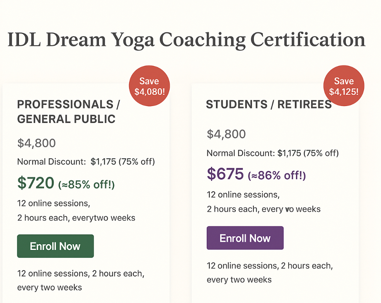Click the ≈86% off! label
Image resolution: width=381 pixels, height=303 pixels.
[x=277, y=176]
